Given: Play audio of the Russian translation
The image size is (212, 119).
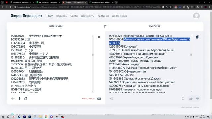Looking at the screenshot, I should pos(111,99).
